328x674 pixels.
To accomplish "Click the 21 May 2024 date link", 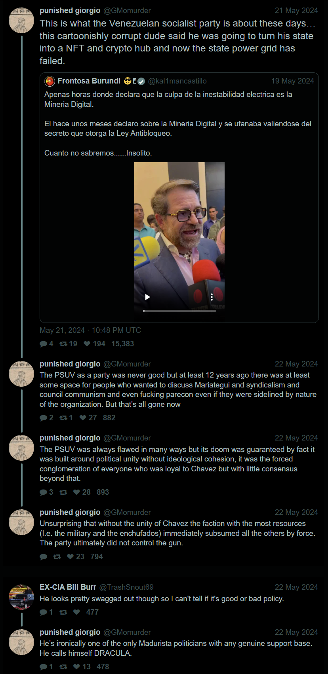I will click(296, 11).
